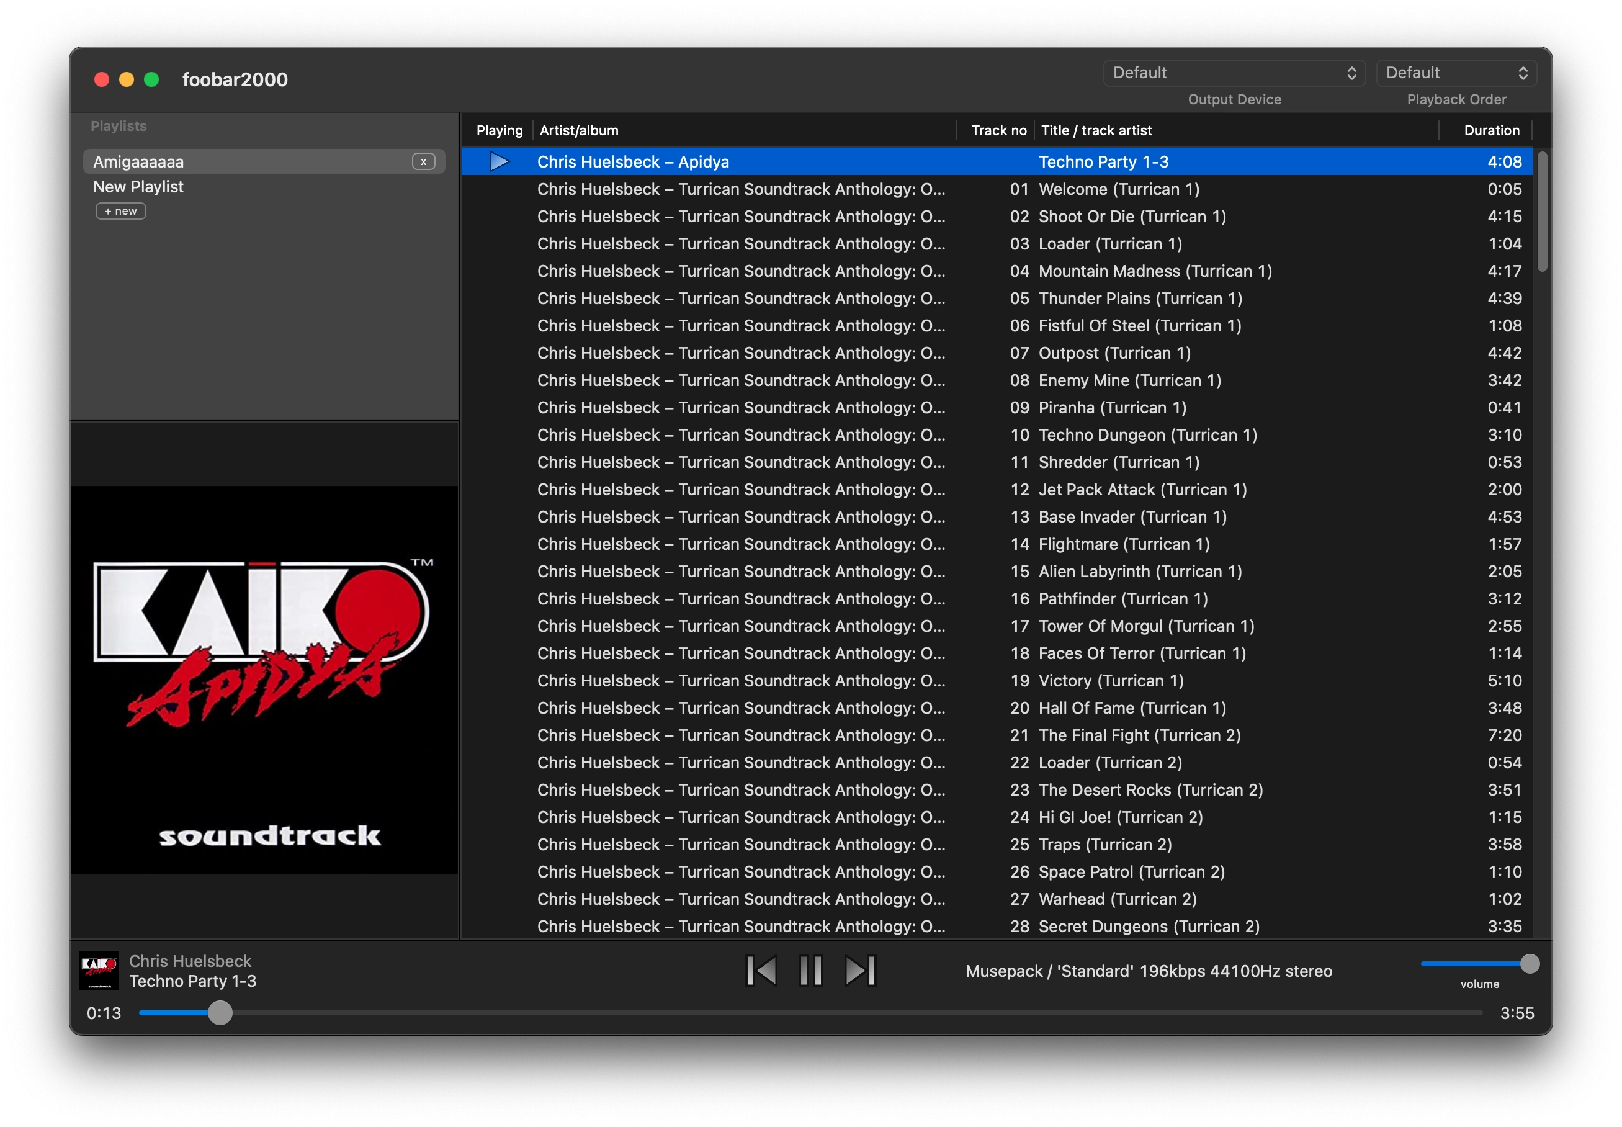Select track Welcome (Turrican 1)
This screenshot has width=1622, height=1127.
pyautogui.click(x=997, y=189)
